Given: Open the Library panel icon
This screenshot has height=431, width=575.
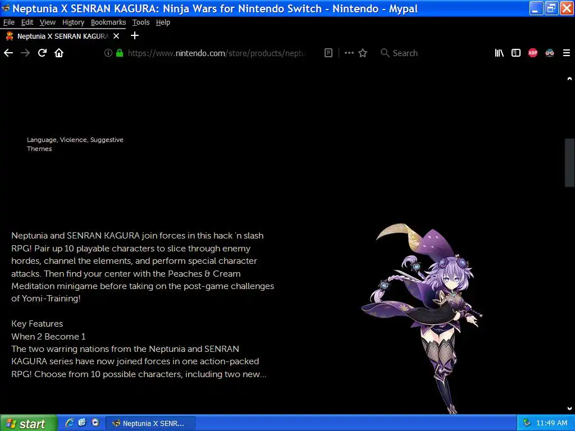Looking at the screenshot, I should 499,53.
